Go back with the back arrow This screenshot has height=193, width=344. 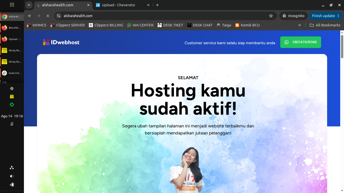pos(30,16)
